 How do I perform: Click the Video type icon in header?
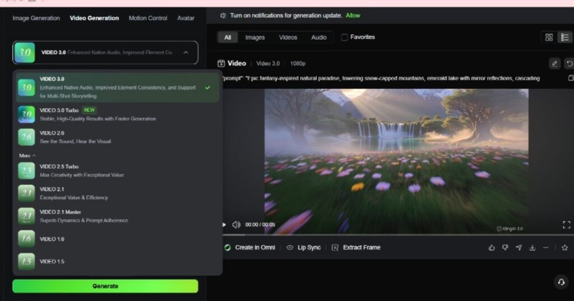tap(221, 64)
